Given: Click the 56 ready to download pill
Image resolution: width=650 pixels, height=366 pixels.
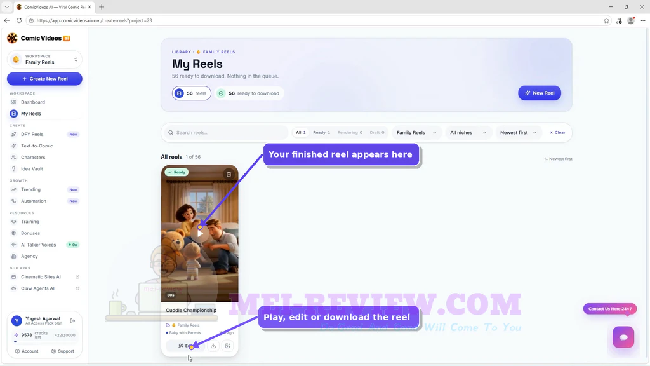Looking at the screenshot, I should pos(249,93).
